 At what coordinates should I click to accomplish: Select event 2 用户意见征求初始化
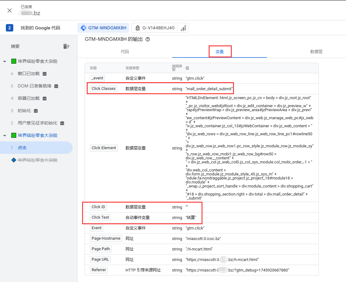[38, 123]
